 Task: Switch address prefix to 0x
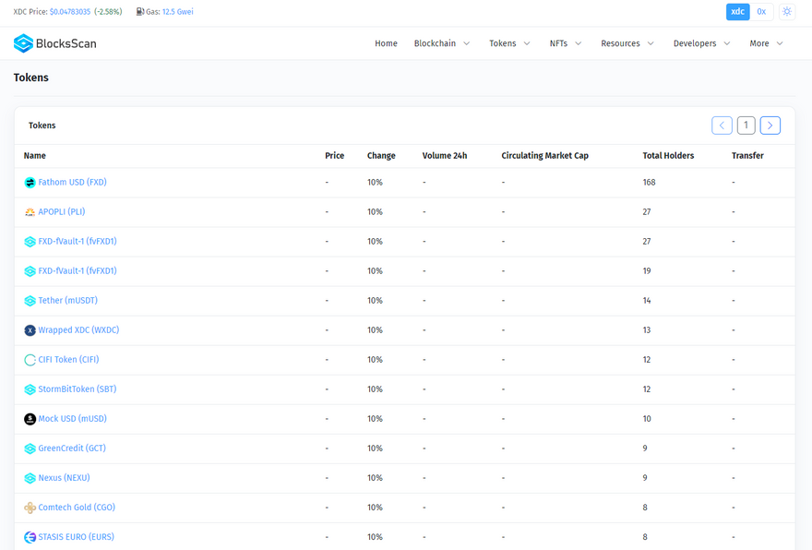pos(761,12)
